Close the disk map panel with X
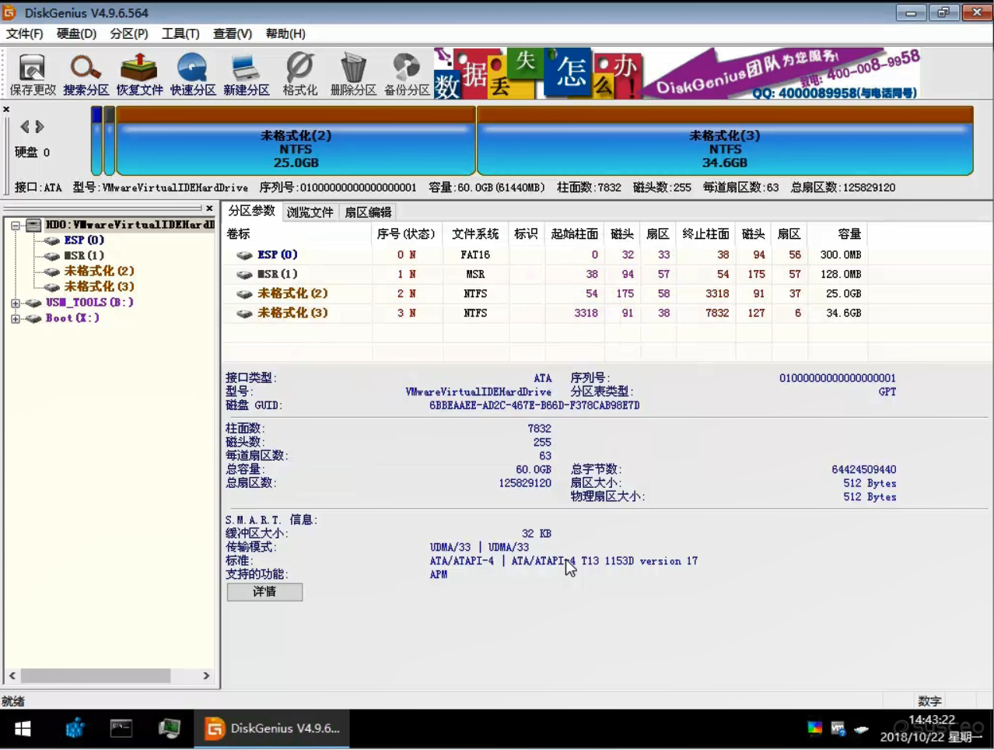Viewport: 994px width, 750px height. tap(6, 110)
